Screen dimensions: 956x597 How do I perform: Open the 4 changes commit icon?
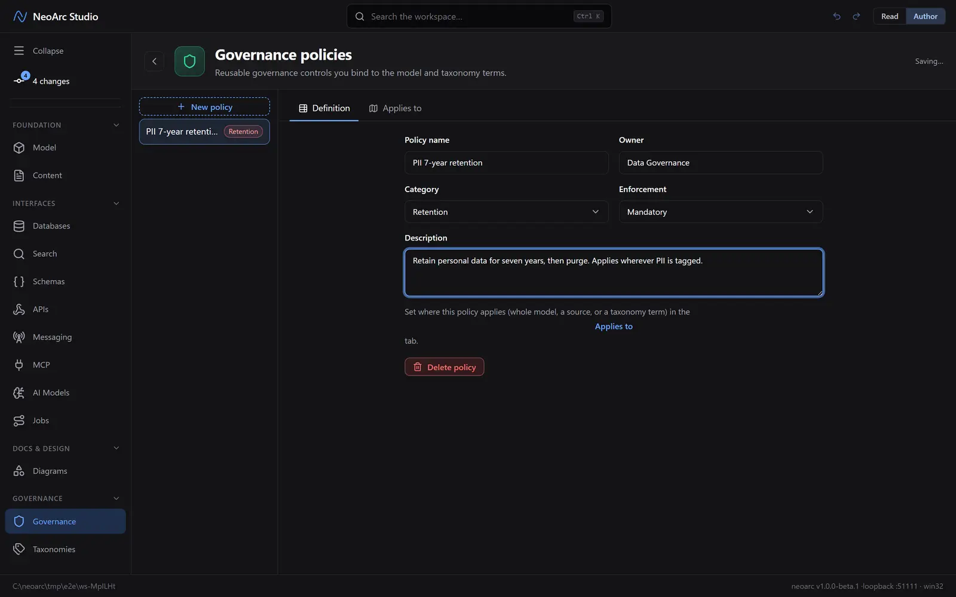coord(19,81)
